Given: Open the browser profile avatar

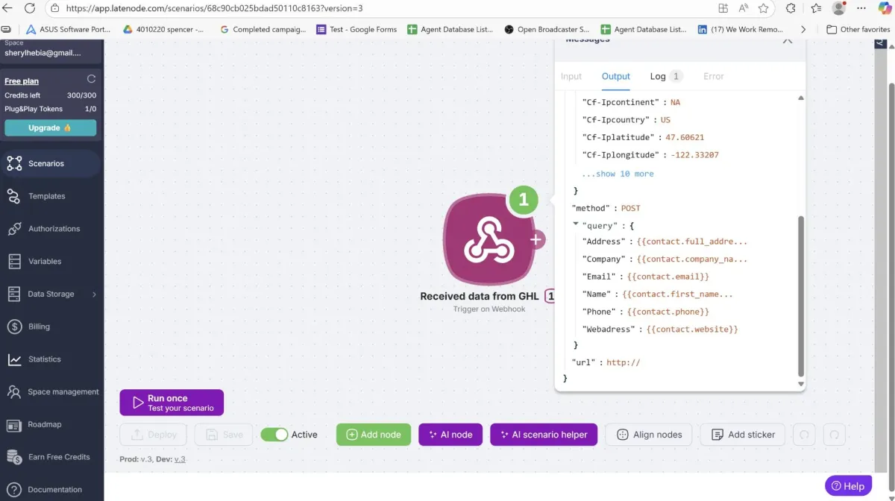Looking at the screenshot, I should tap(839, 8).
